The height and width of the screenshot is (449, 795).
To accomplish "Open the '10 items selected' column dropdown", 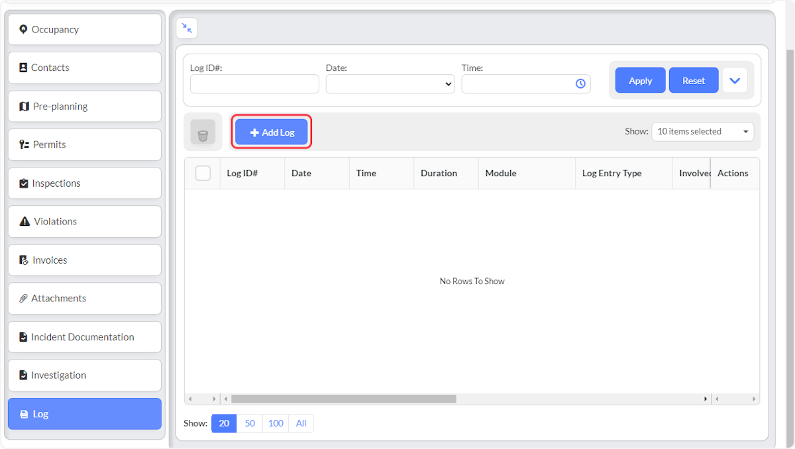I will pos(703,131).
